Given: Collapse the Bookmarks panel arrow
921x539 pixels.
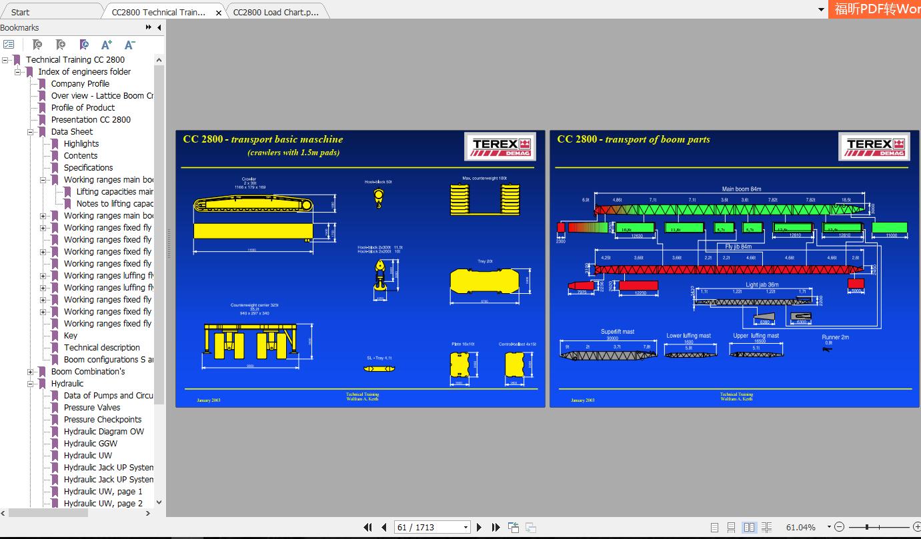Looking at the screenshot, I should [x=159, y=27].
